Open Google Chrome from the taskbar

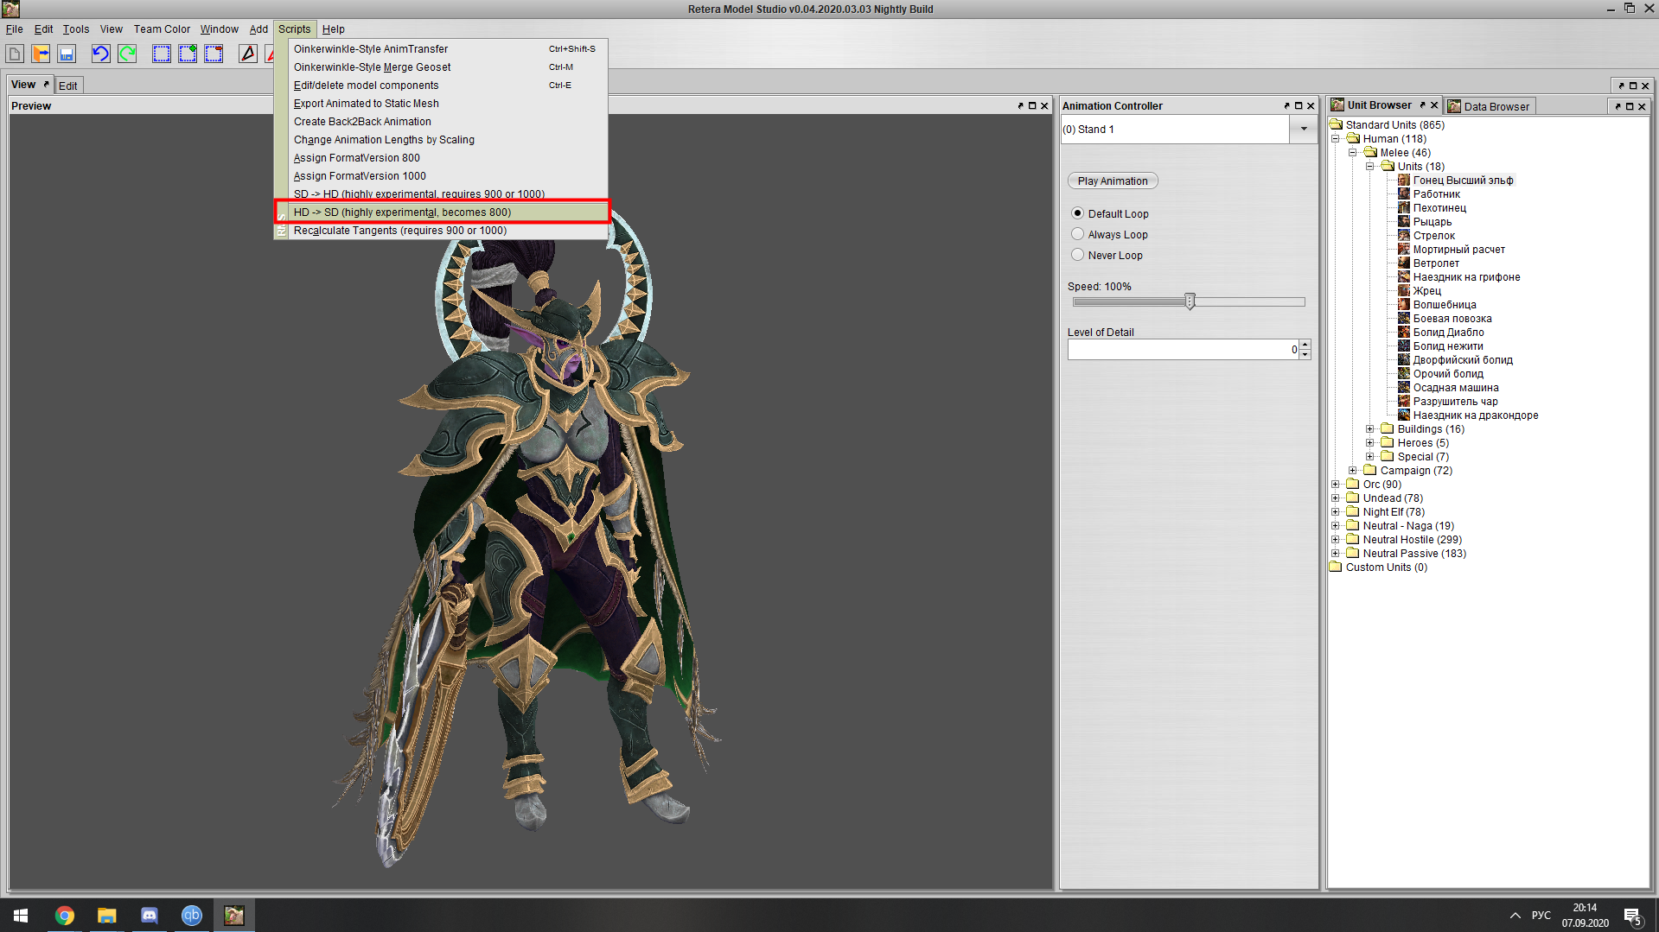pyautogui.click(x=65, y=915)
